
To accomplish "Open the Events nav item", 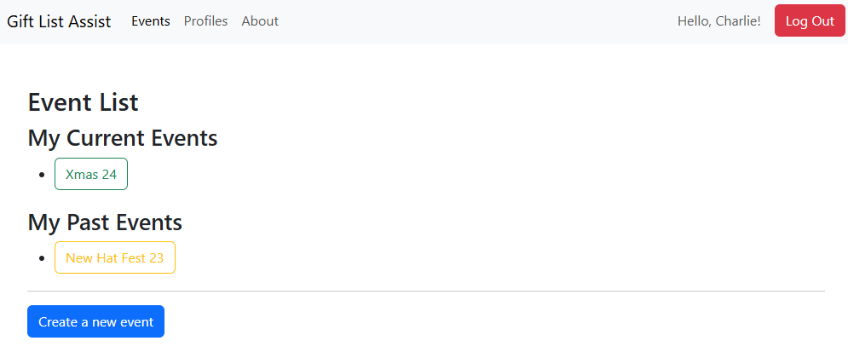I will (x=151, y=21).
